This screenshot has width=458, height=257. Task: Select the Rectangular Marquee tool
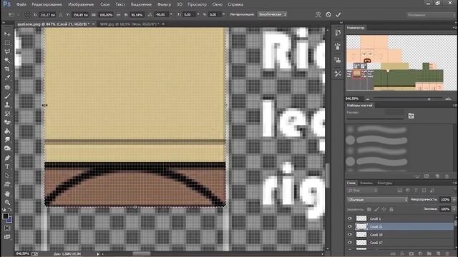pos(7,43)
